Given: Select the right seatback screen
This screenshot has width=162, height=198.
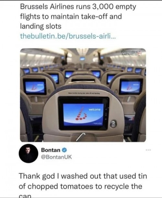Looking at the screenshot, I should (131, 87).
